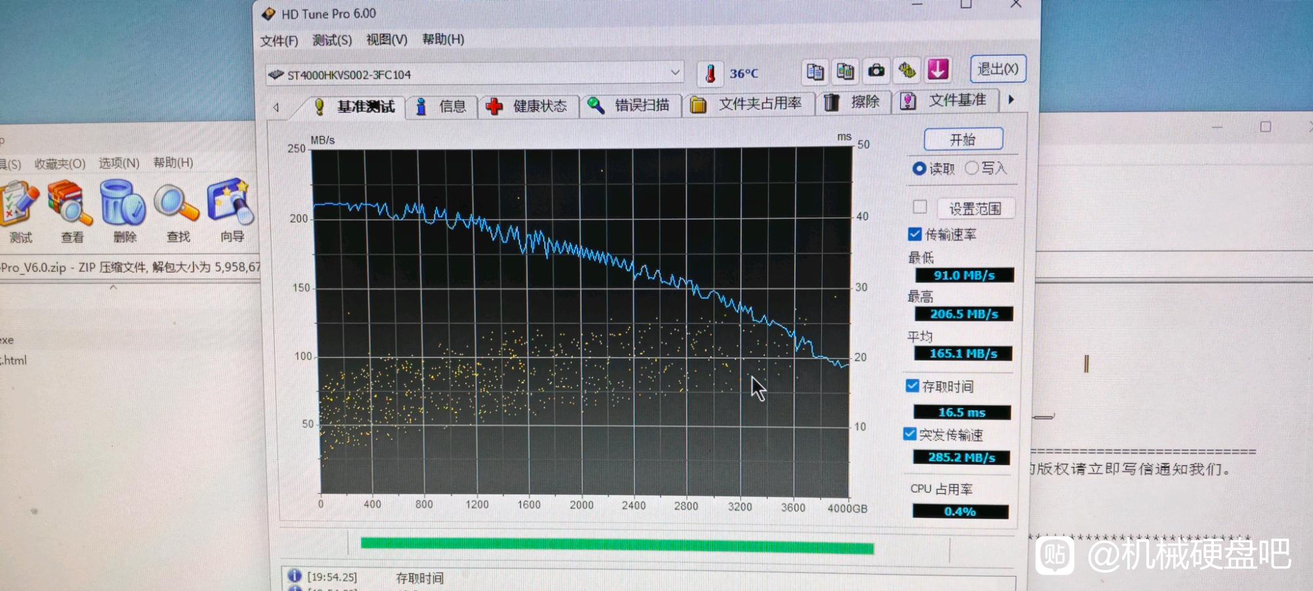Open the 测试(S) menu
Screen dimensions: 1313x591
pos(332,40)
